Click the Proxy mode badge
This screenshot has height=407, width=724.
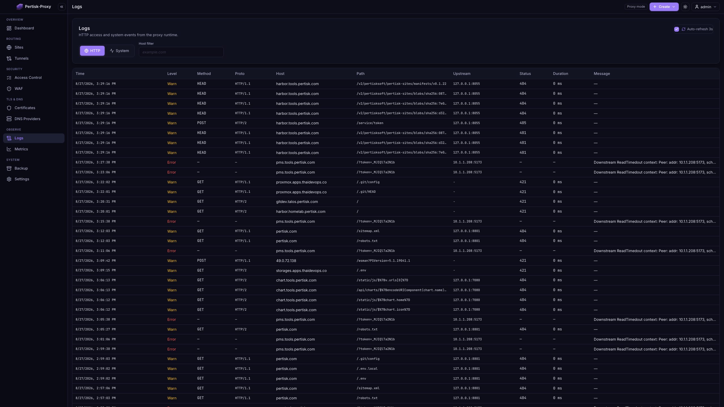click(636, 7)
